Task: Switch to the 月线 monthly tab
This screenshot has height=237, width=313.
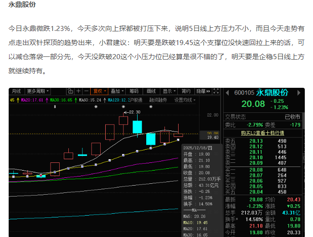Action: click(x=16, y=91)
